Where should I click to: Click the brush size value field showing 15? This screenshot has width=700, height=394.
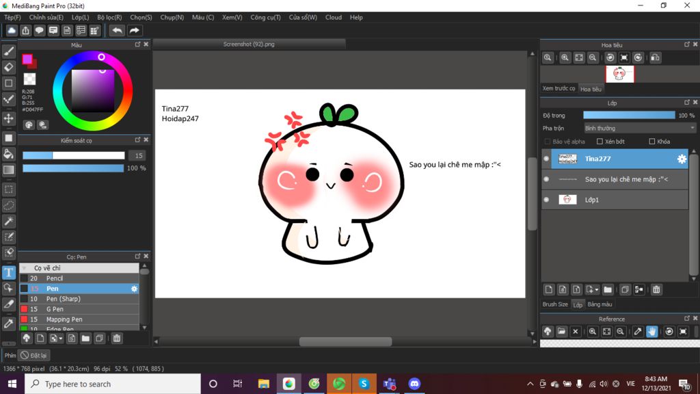pyautogui.click(x=138, y=155)
